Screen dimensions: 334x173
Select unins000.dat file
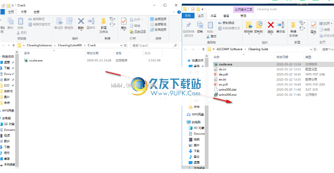point(225,90)
